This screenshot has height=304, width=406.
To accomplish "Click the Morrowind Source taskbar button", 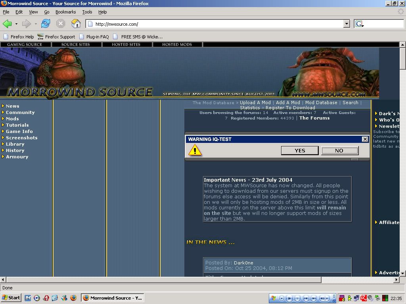I will (113, 298).
